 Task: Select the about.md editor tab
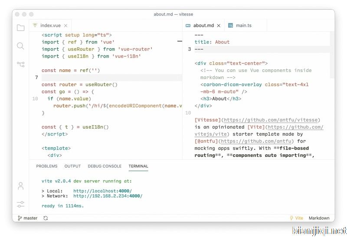tap(203, 26)
